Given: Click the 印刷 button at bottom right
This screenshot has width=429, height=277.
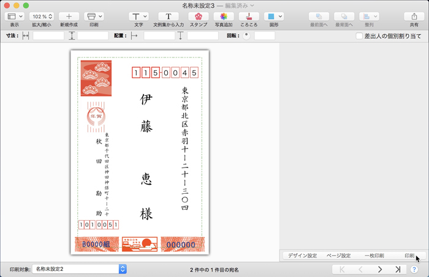Looking at the screenshot, I should (x=409, y=256).
